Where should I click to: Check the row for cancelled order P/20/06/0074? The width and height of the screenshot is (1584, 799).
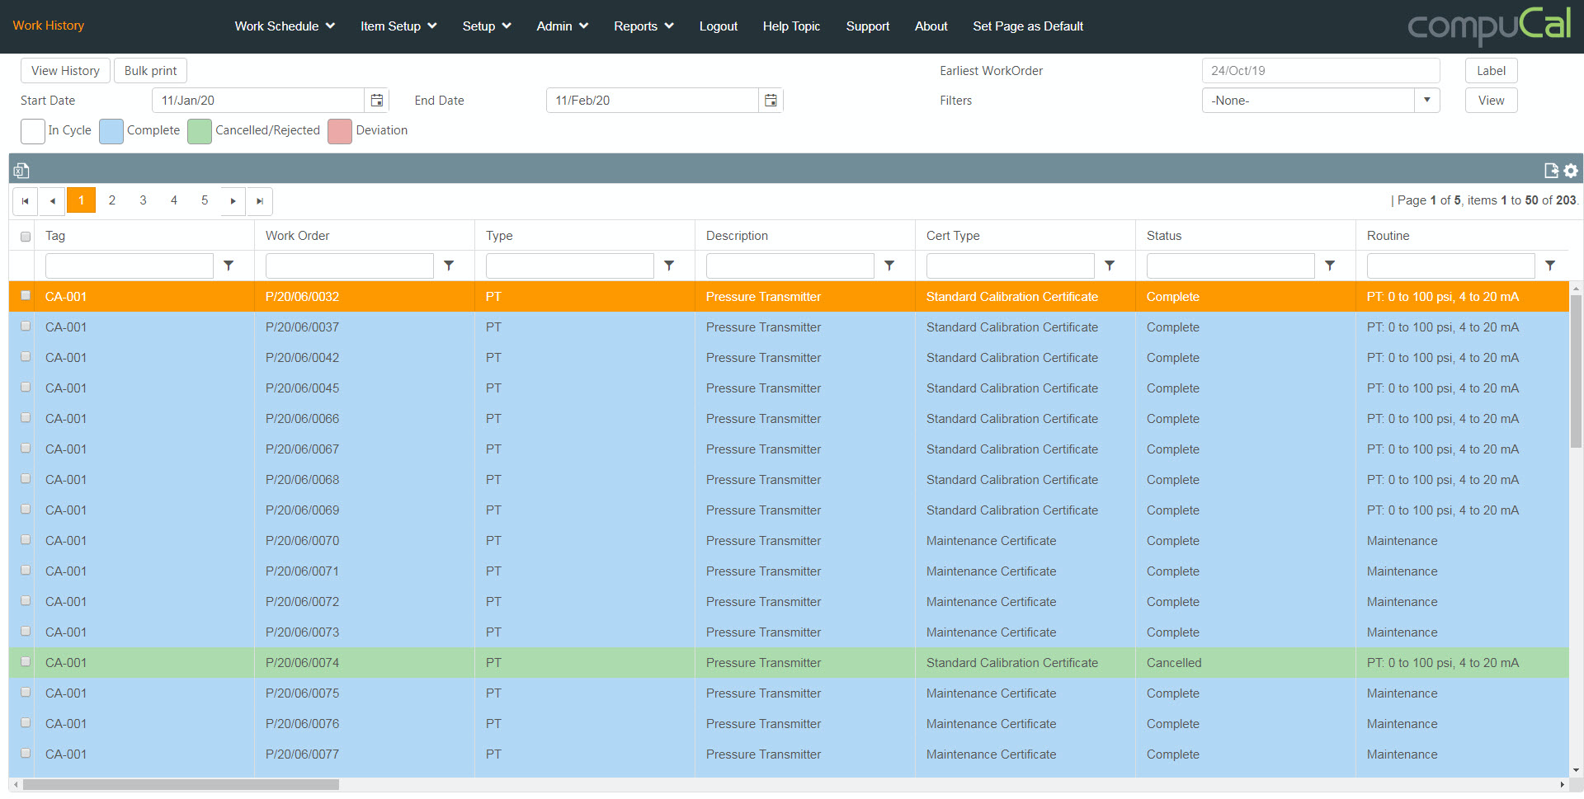[26, 661]
